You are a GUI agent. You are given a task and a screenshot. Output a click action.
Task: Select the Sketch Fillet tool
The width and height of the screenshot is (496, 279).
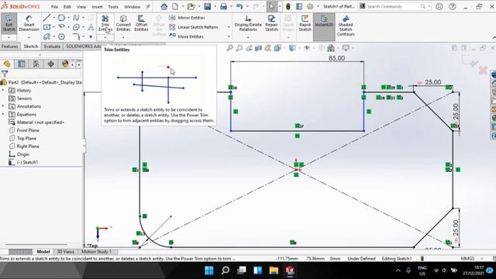click(76, 36)
